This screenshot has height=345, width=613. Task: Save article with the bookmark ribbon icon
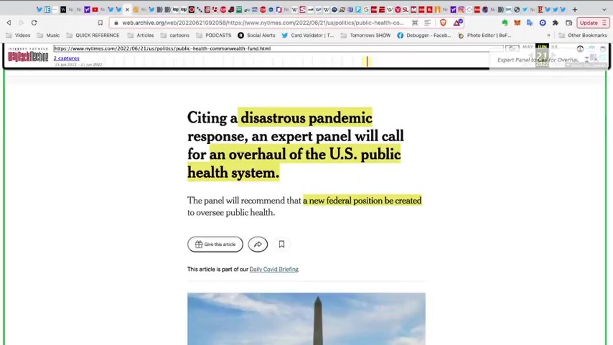(x=282, y=244)
